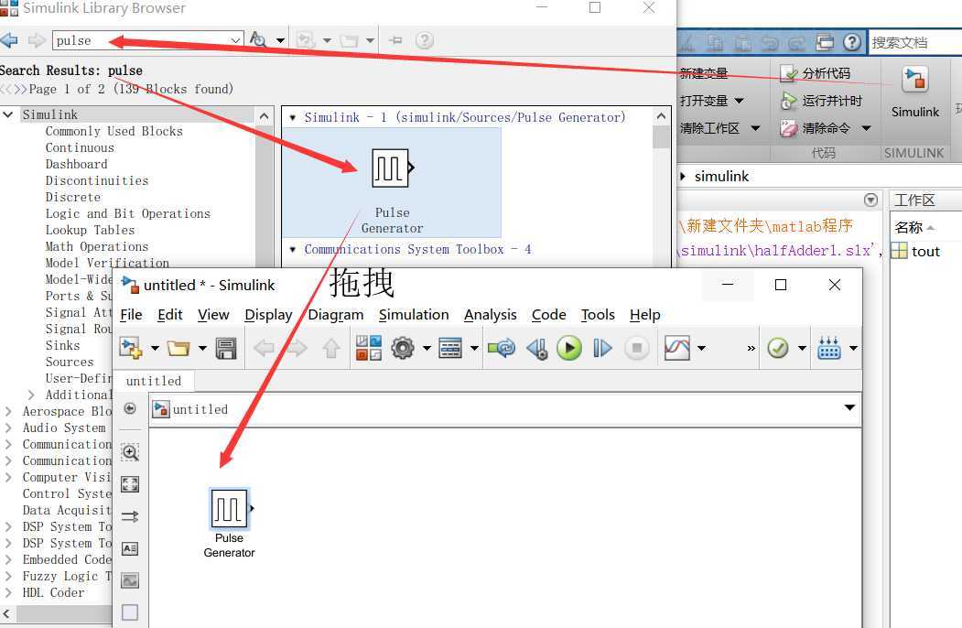Collapse the Simulink tree node

pyautogui.click(x=8, y=114)
